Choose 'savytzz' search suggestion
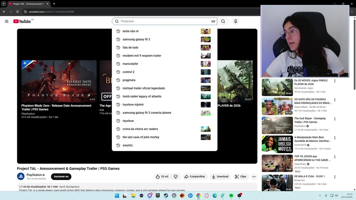Screen dimensions: 356x200 click(x=164, y=145)
